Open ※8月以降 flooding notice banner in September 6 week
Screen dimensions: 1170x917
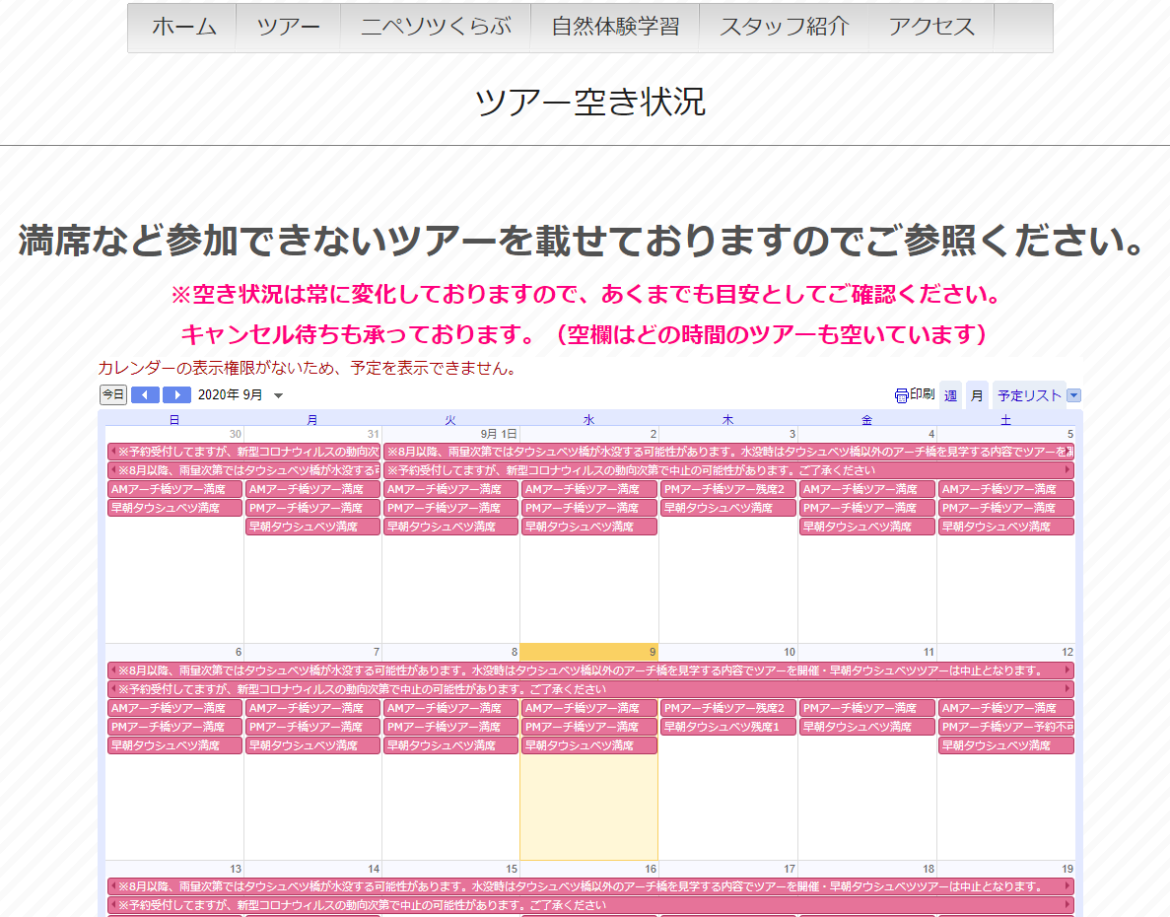point(591,670)
